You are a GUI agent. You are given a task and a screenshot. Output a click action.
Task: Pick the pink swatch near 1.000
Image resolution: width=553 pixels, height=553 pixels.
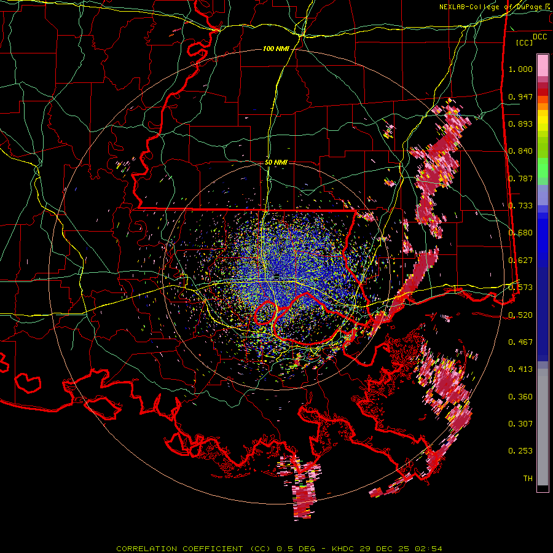(x=543, y=66)
